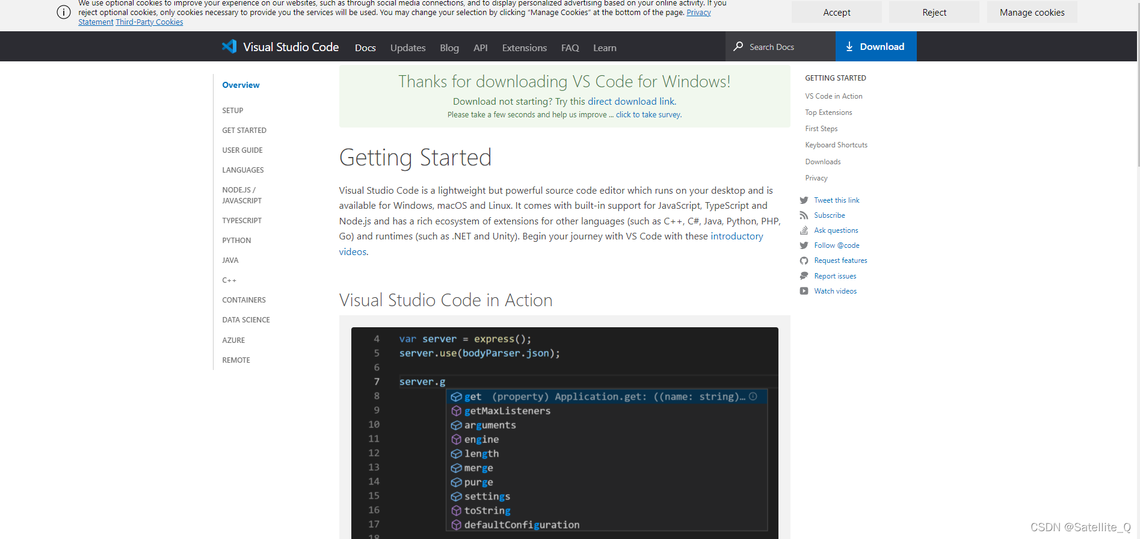Viewport: 1140px width, 539px height.
Task: Expand the CONTAINERS section
Action: pyautogui.click(x=244, y=300)
